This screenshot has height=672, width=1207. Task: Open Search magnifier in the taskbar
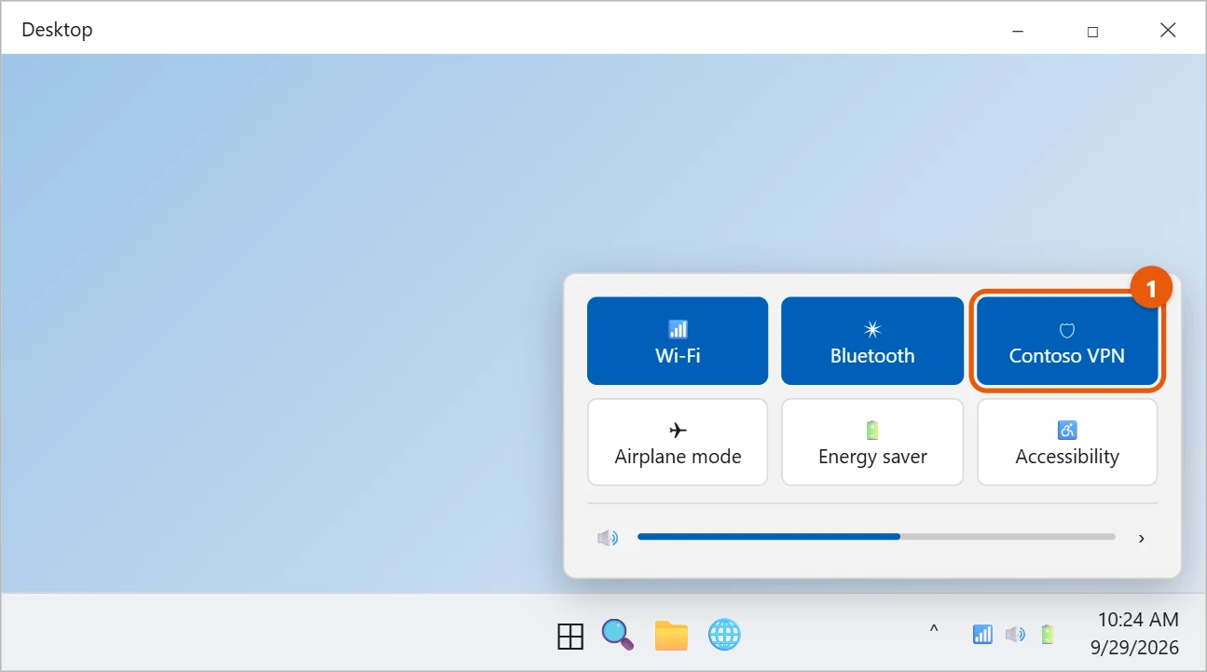(x=617, y=635)
